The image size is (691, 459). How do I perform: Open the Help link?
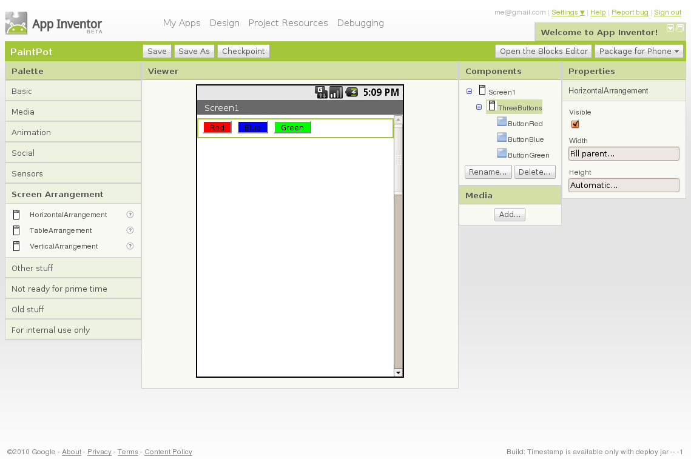click(598, 12)
